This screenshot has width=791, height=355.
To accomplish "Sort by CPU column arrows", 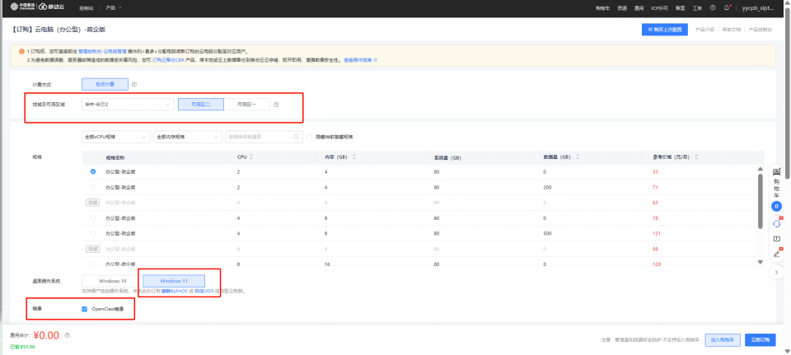I will [x=250, y=156].
